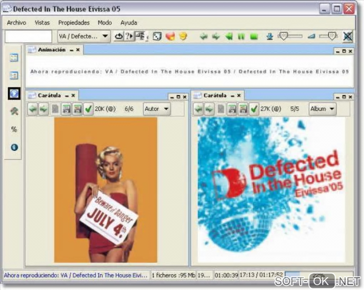Screen dimensions: 364x290
Task: Click the second list view icon in sidebar
Action: pyautogui.click(x=14, y=75)
